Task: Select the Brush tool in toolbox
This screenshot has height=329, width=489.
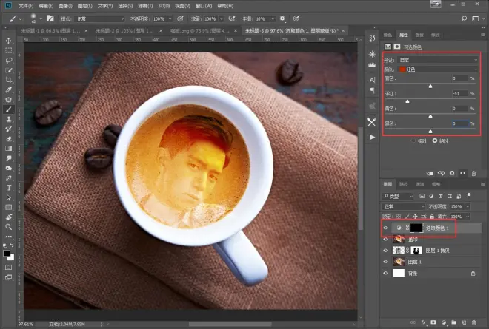Action: [8, 109]
